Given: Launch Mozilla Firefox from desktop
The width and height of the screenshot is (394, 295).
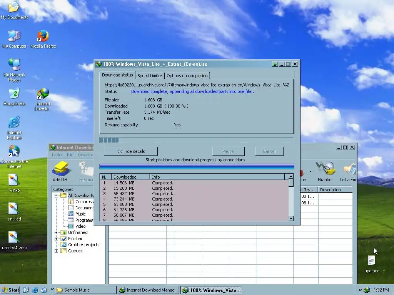Looking at the screenshot, I should 43,40.
